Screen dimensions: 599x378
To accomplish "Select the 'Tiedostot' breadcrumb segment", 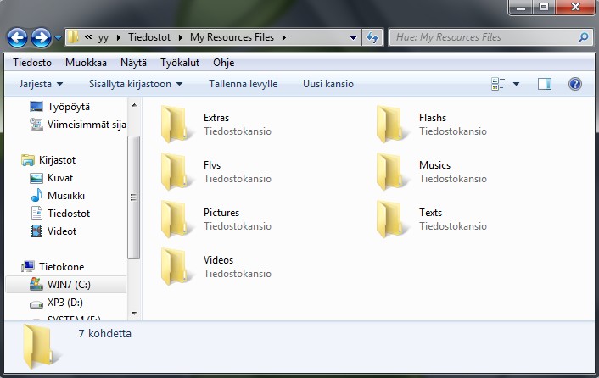I will point(149,37).
